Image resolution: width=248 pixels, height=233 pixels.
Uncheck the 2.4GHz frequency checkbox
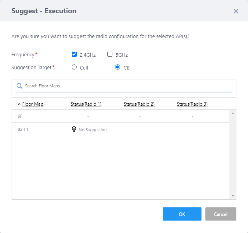(74, 54)
